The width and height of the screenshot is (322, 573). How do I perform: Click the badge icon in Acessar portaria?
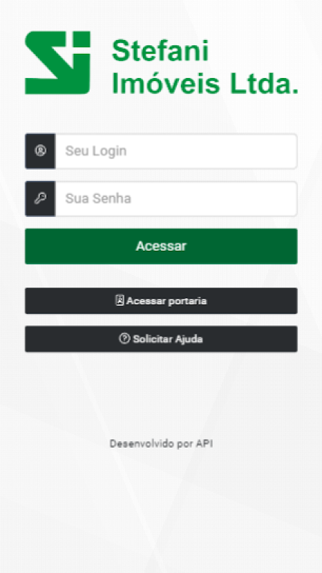pos(119,301)
